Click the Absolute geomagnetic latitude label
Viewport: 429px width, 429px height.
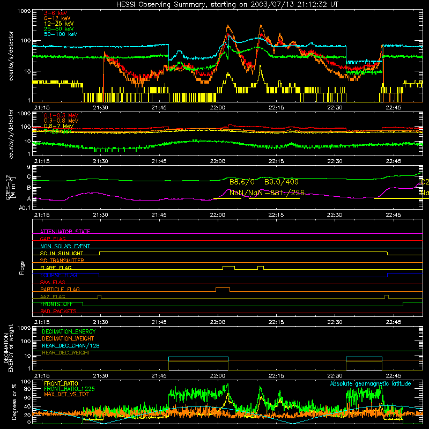click(371, 383)
